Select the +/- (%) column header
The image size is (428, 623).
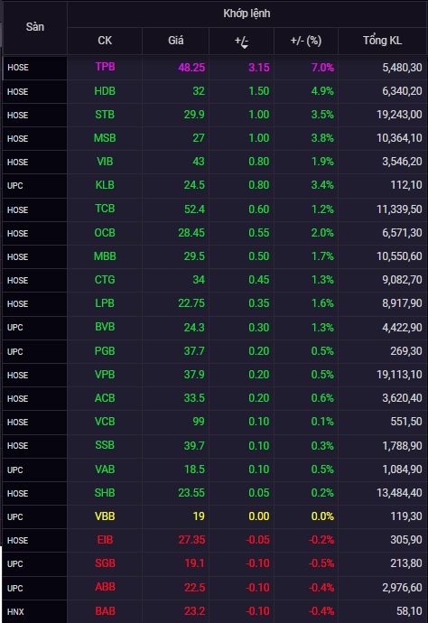305,41
